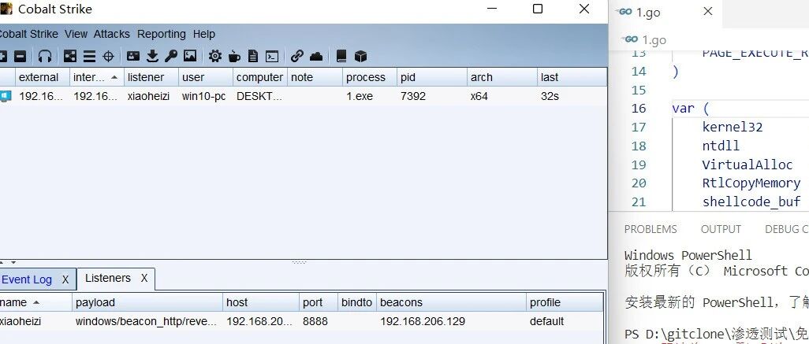Viewport: 809px width, 344px height.
Task: Manage web server via cloud icon
Action: pos(315,56)
